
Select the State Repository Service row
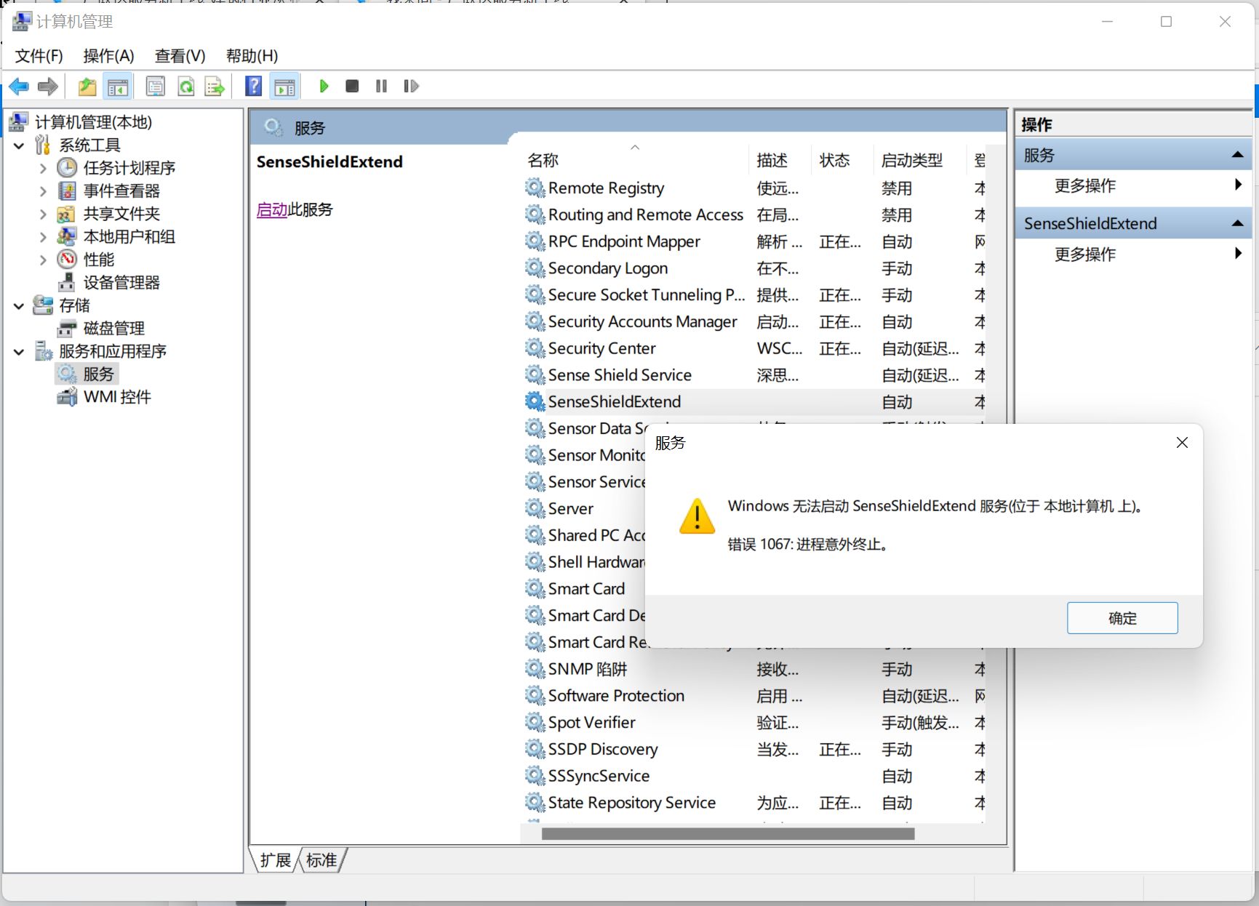coord(754,803)
